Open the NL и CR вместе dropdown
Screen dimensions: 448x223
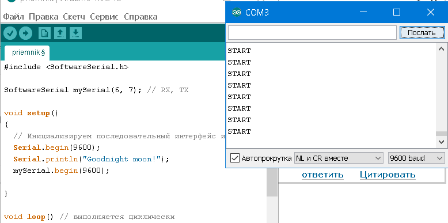pyautogui.click(x=339, y=158)
